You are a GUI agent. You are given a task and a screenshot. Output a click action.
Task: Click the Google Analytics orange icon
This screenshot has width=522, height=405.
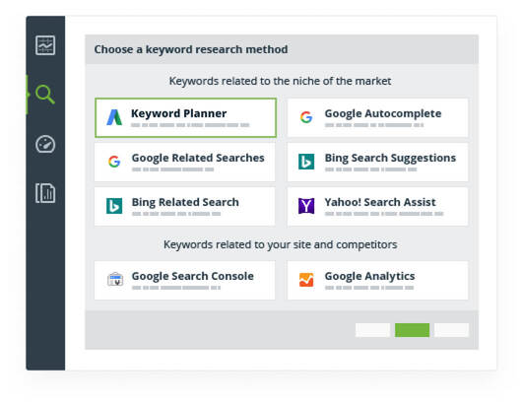[x=306, y=280]
